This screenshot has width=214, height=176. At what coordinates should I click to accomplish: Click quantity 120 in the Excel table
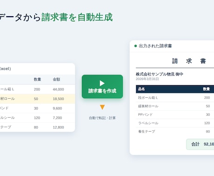[x=37, y=118]
